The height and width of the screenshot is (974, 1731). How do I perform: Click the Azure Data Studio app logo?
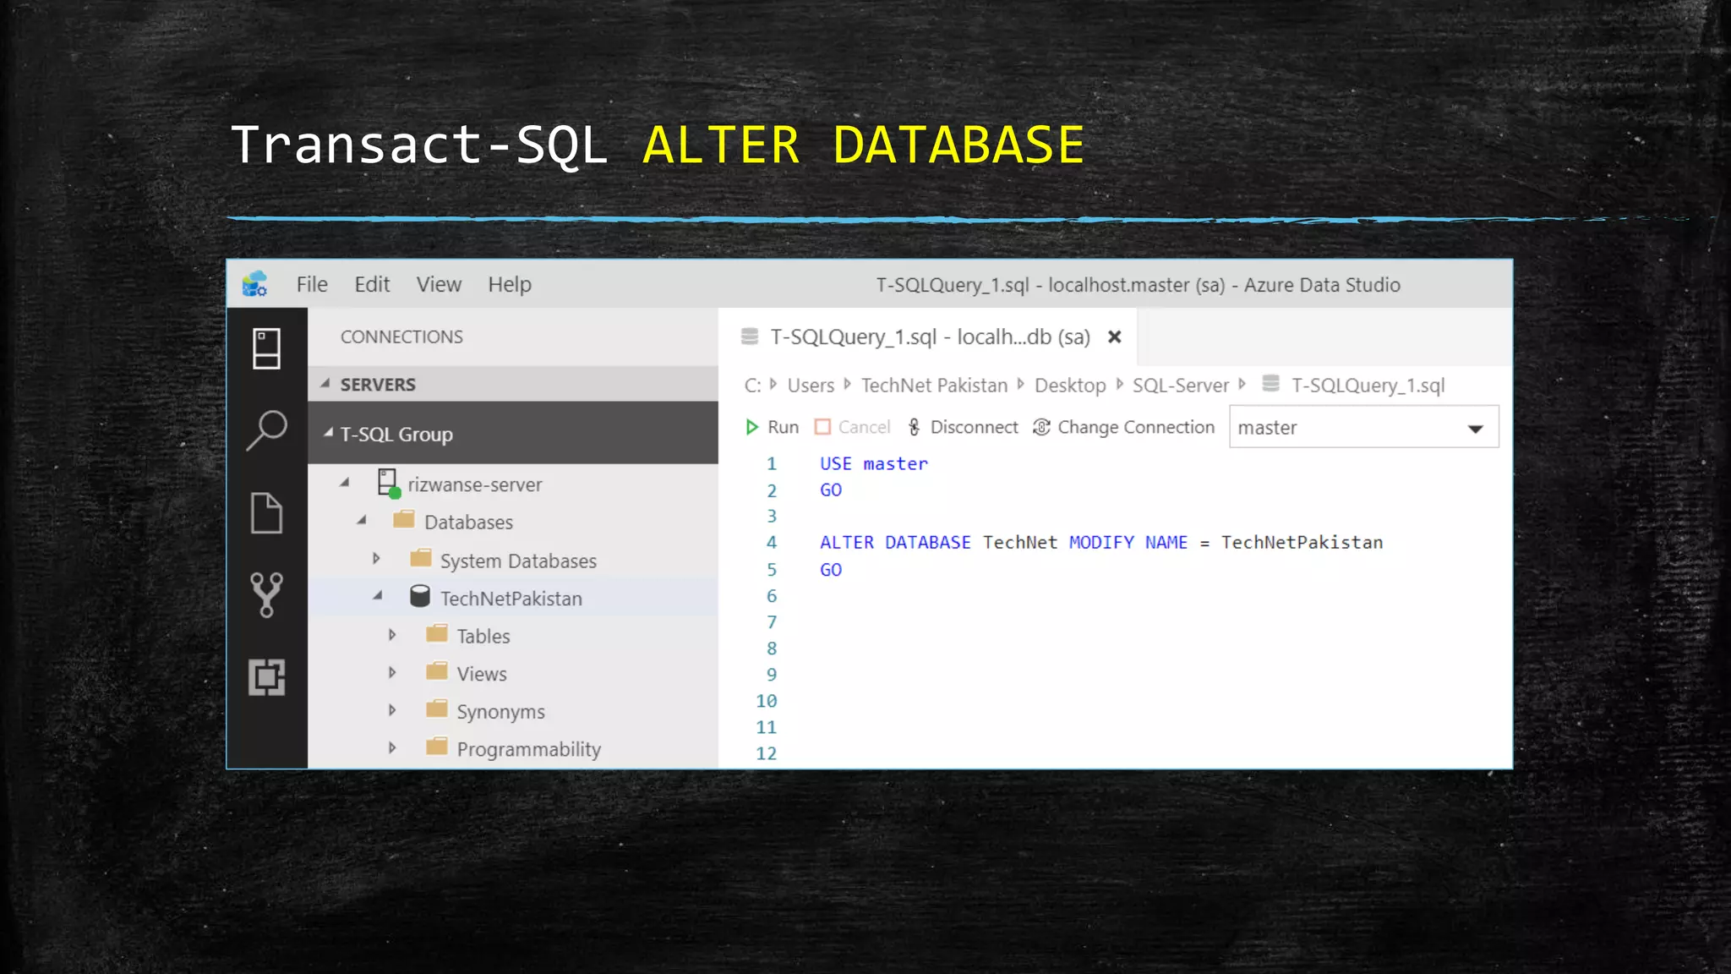254,284
